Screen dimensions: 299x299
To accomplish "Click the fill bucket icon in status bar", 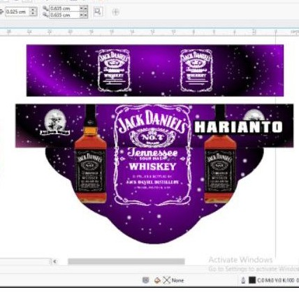I will click(x=157, y=280).
